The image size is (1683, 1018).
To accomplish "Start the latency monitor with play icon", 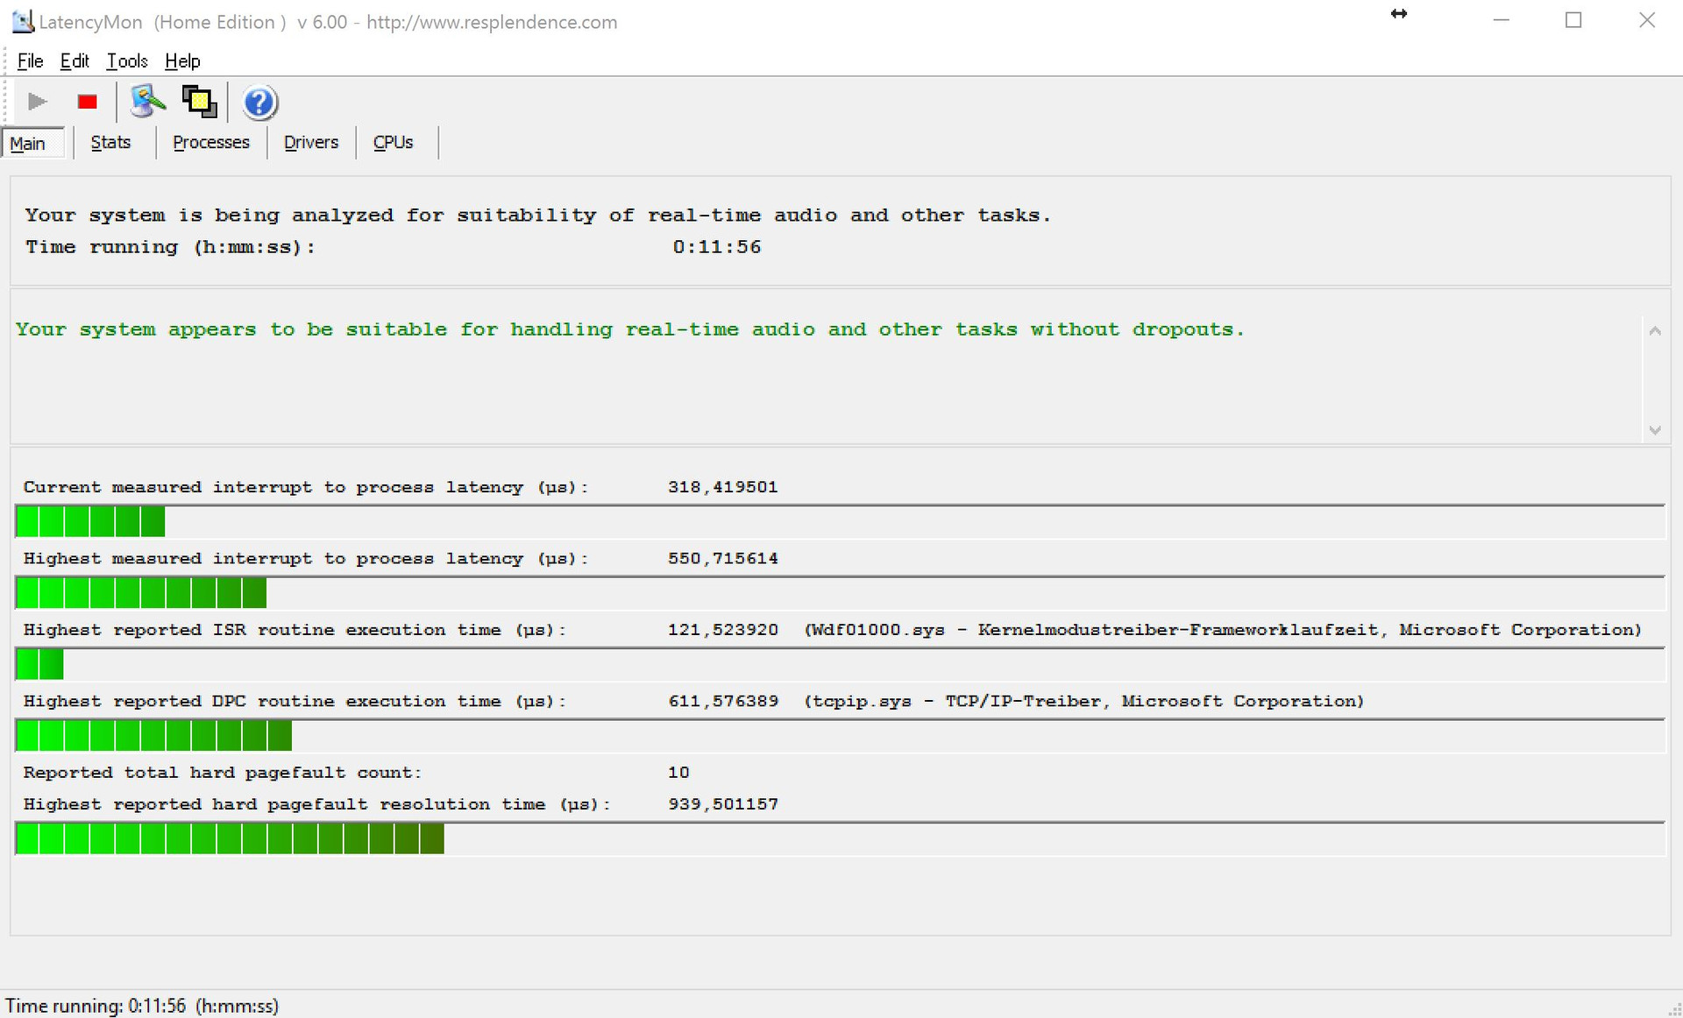I will point(37,103).
